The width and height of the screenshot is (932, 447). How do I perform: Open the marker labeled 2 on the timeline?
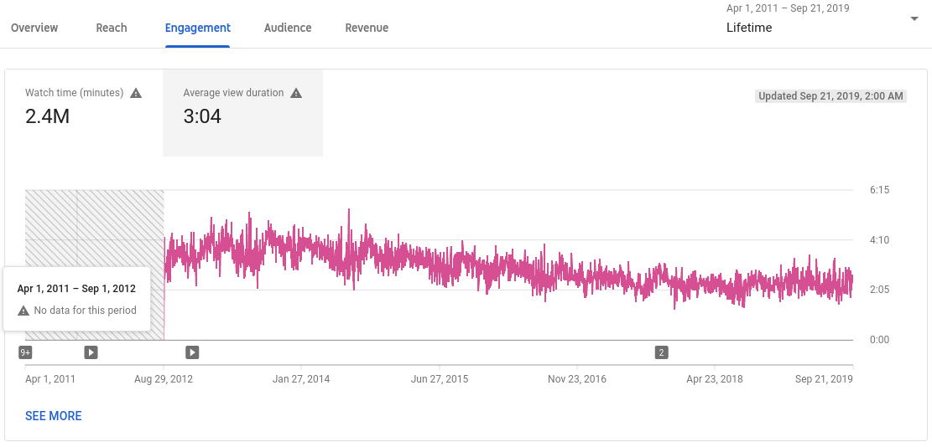[x=661, y=352]
